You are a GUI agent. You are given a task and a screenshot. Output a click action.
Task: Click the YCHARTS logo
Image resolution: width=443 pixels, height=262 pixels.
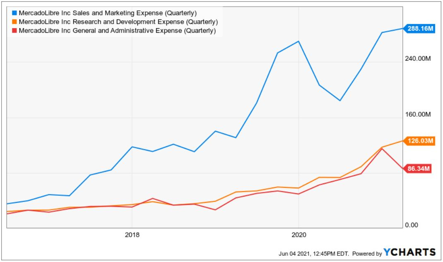click(x=409, y=252)
